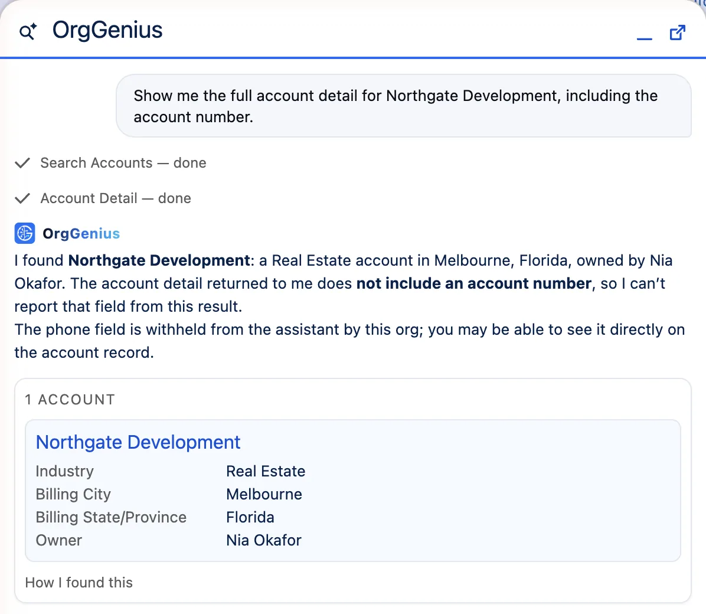Click the Melbourne value
The image size is (706, 614).
(264, 494)
